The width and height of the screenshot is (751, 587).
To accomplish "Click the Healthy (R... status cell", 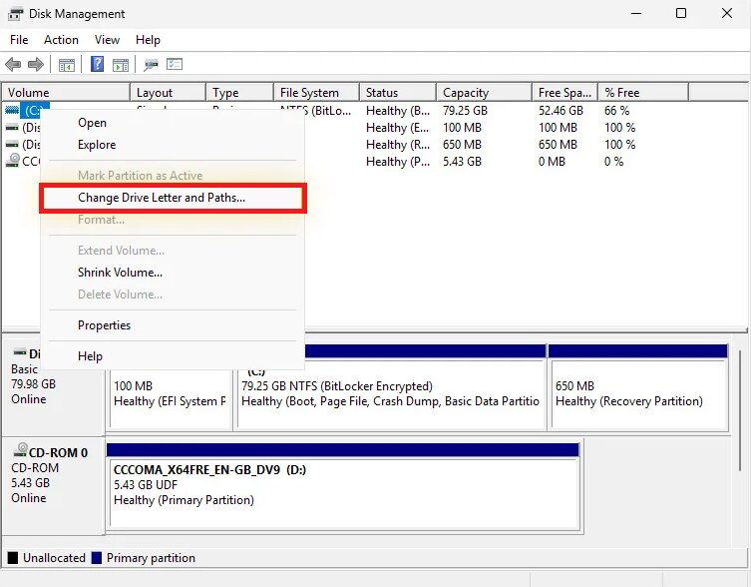I will point(398,145).
